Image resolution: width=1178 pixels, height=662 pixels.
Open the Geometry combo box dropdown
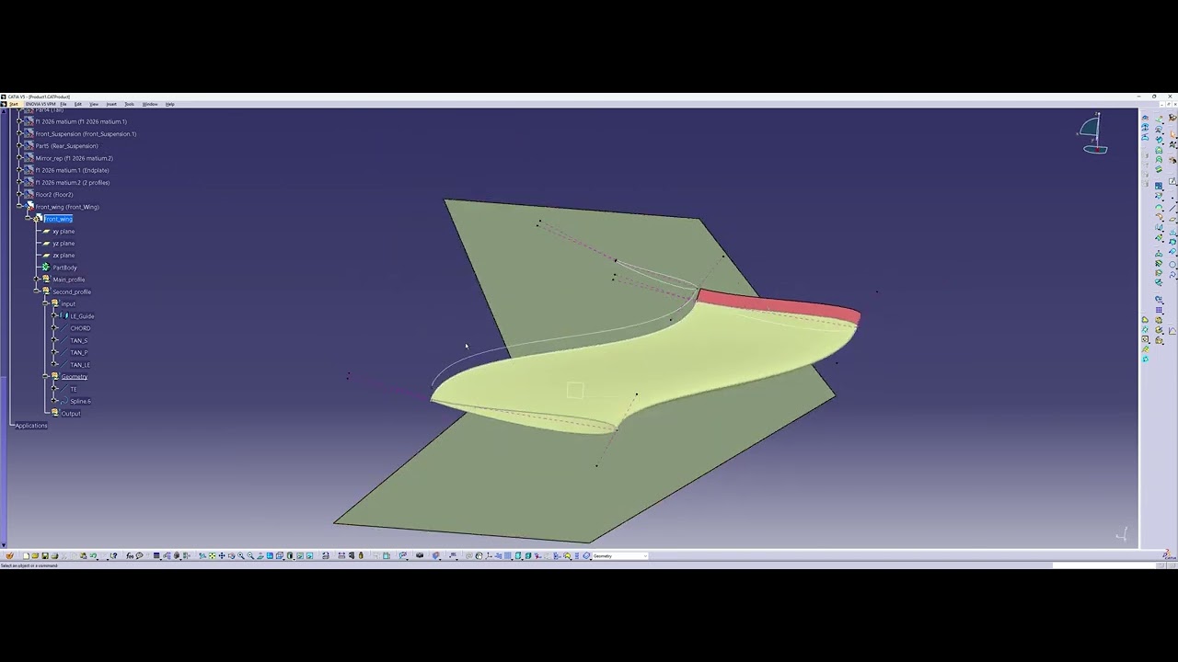644,555
